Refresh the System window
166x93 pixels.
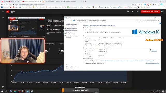pyautogui.click(x=140, y=21)
